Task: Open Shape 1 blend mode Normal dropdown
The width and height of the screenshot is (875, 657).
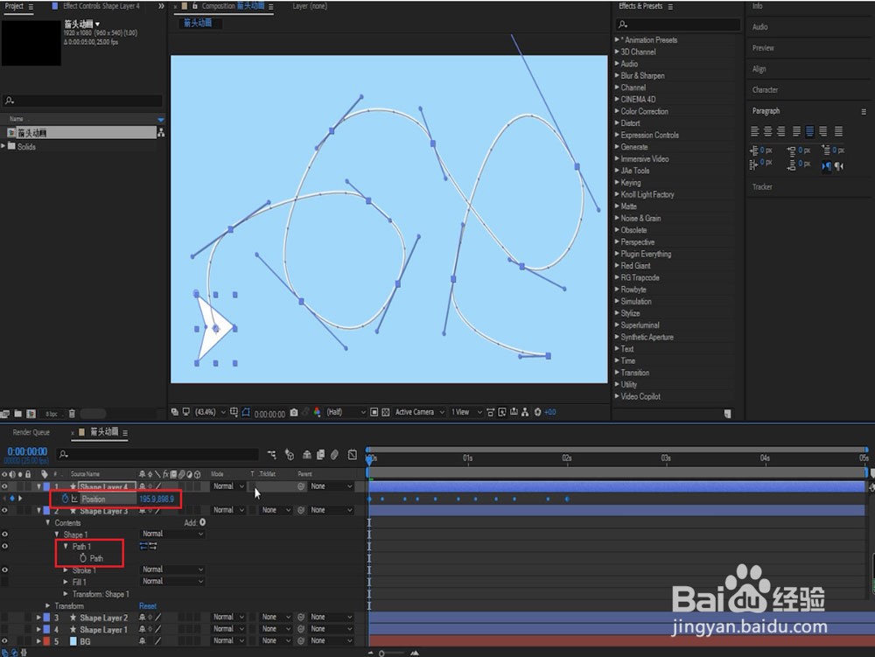Action: [172, 534]
